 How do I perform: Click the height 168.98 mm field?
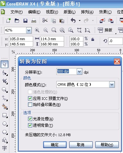click(x=52, y=44)
